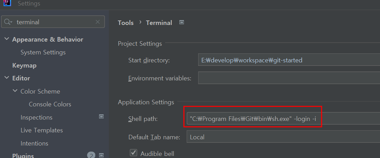Image resolution: width=380 pixels, height=158 pixels.
Task: Collapse the Appearance & Behavior section
Action: pyautogui.click(x=7, y=39)
